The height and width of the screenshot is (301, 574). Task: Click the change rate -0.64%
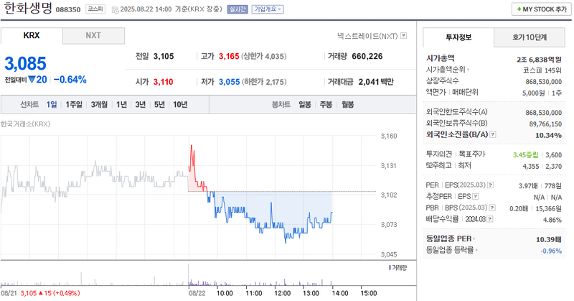[70, 80]
